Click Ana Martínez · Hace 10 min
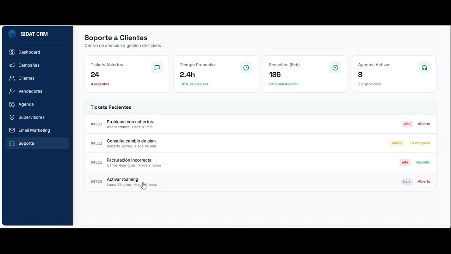451x254 pixels. tap(130, 127)
